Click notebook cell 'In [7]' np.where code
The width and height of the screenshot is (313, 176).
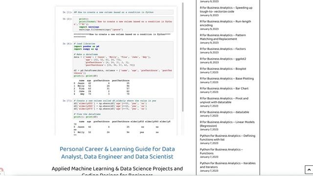pyautogui.click(x=123, y=109)
